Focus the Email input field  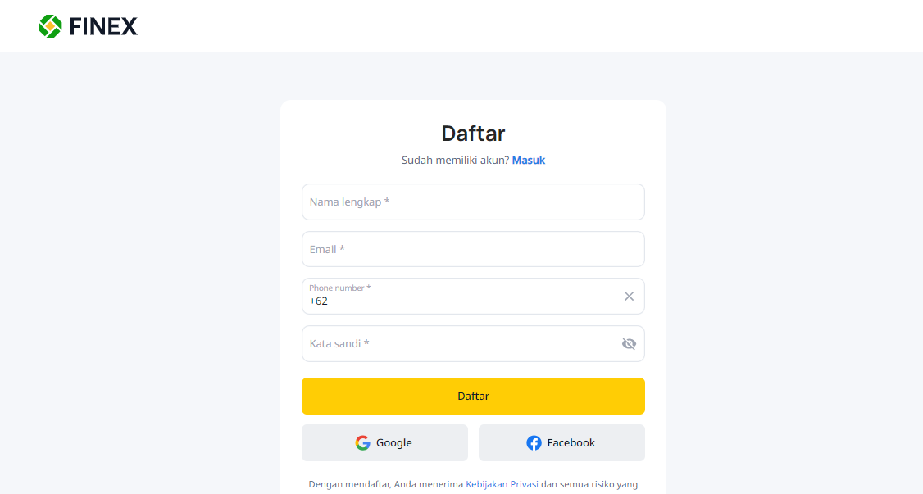click(x=473, y=249)
